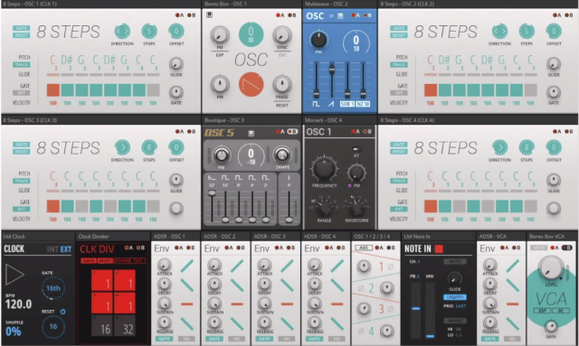
Task: Click the Attack knob in ADSR OSC 3
Action: [265, 266]
